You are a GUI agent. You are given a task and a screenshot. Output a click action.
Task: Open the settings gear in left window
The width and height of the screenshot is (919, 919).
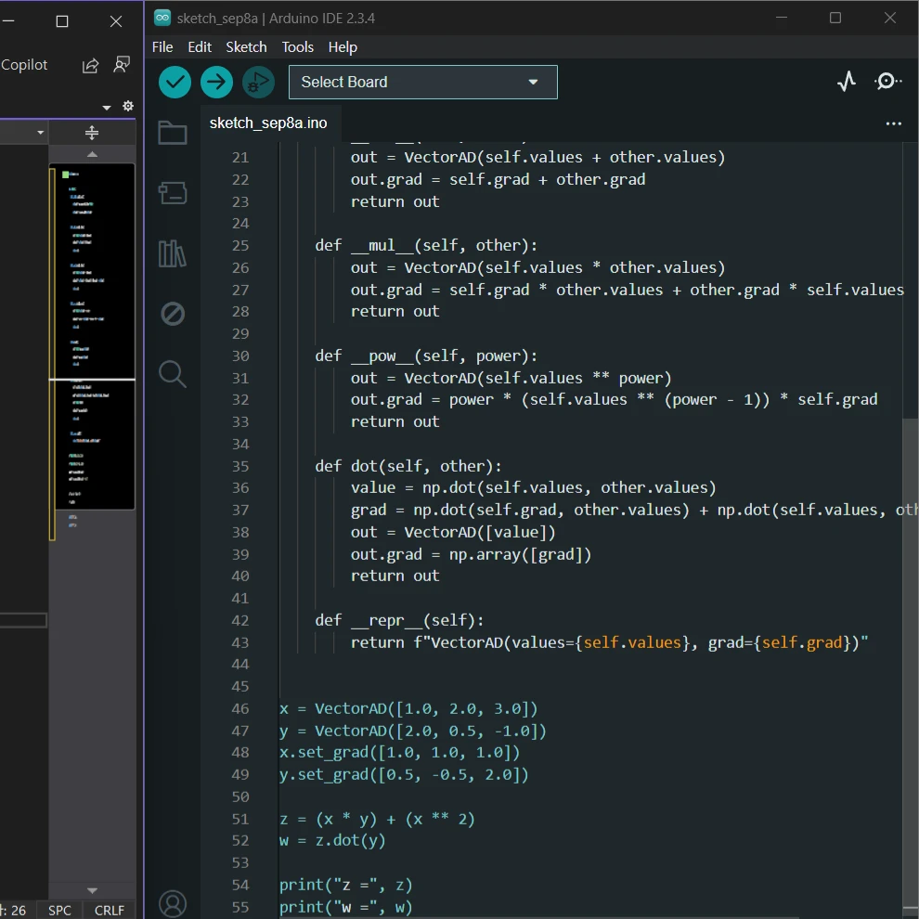pos(128,106)
